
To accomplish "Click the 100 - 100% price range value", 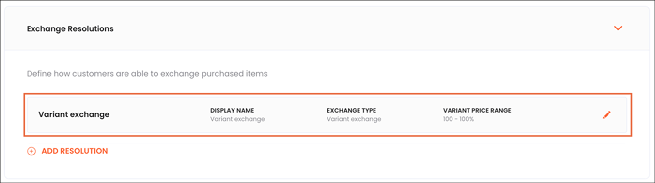I will tap(458, 119).
